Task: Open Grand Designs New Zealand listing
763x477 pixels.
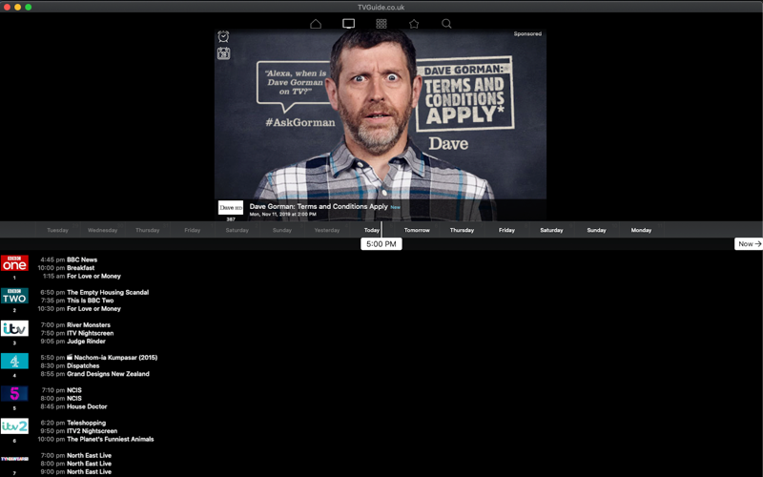Action: [108, 374]
